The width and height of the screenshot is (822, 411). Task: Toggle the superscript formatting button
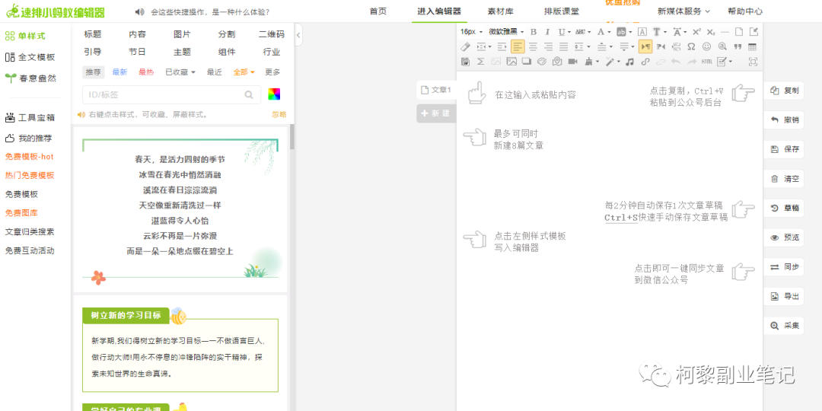click(696, 32)
